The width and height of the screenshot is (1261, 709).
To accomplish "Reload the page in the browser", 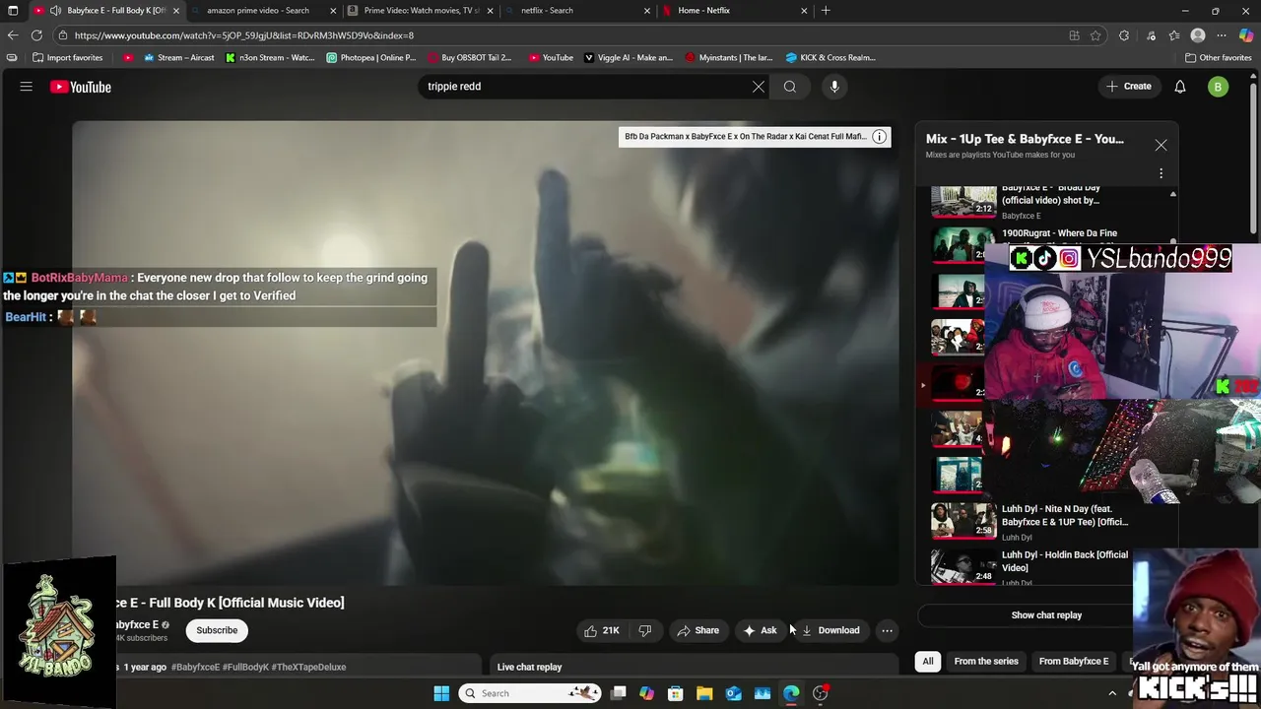I will (37, 35).
